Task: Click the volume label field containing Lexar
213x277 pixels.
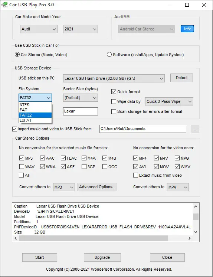Action: (81, 111)
